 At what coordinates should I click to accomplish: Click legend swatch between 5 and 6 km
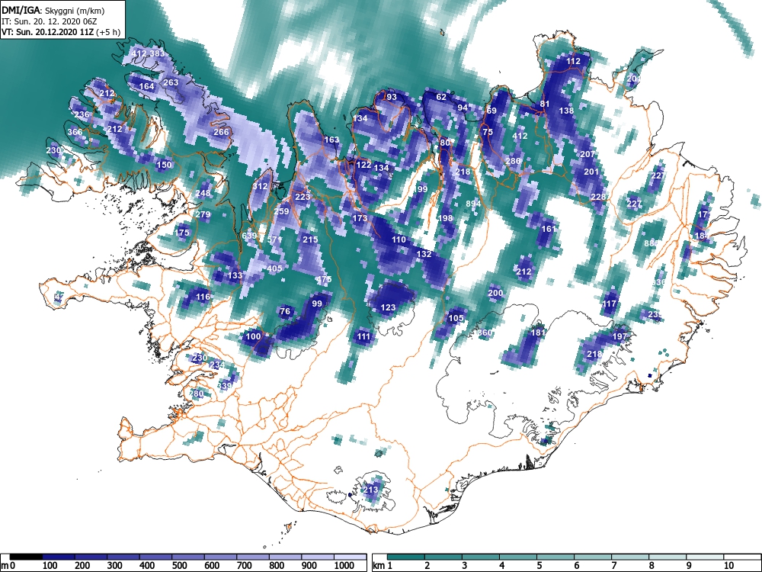[555, 557]
